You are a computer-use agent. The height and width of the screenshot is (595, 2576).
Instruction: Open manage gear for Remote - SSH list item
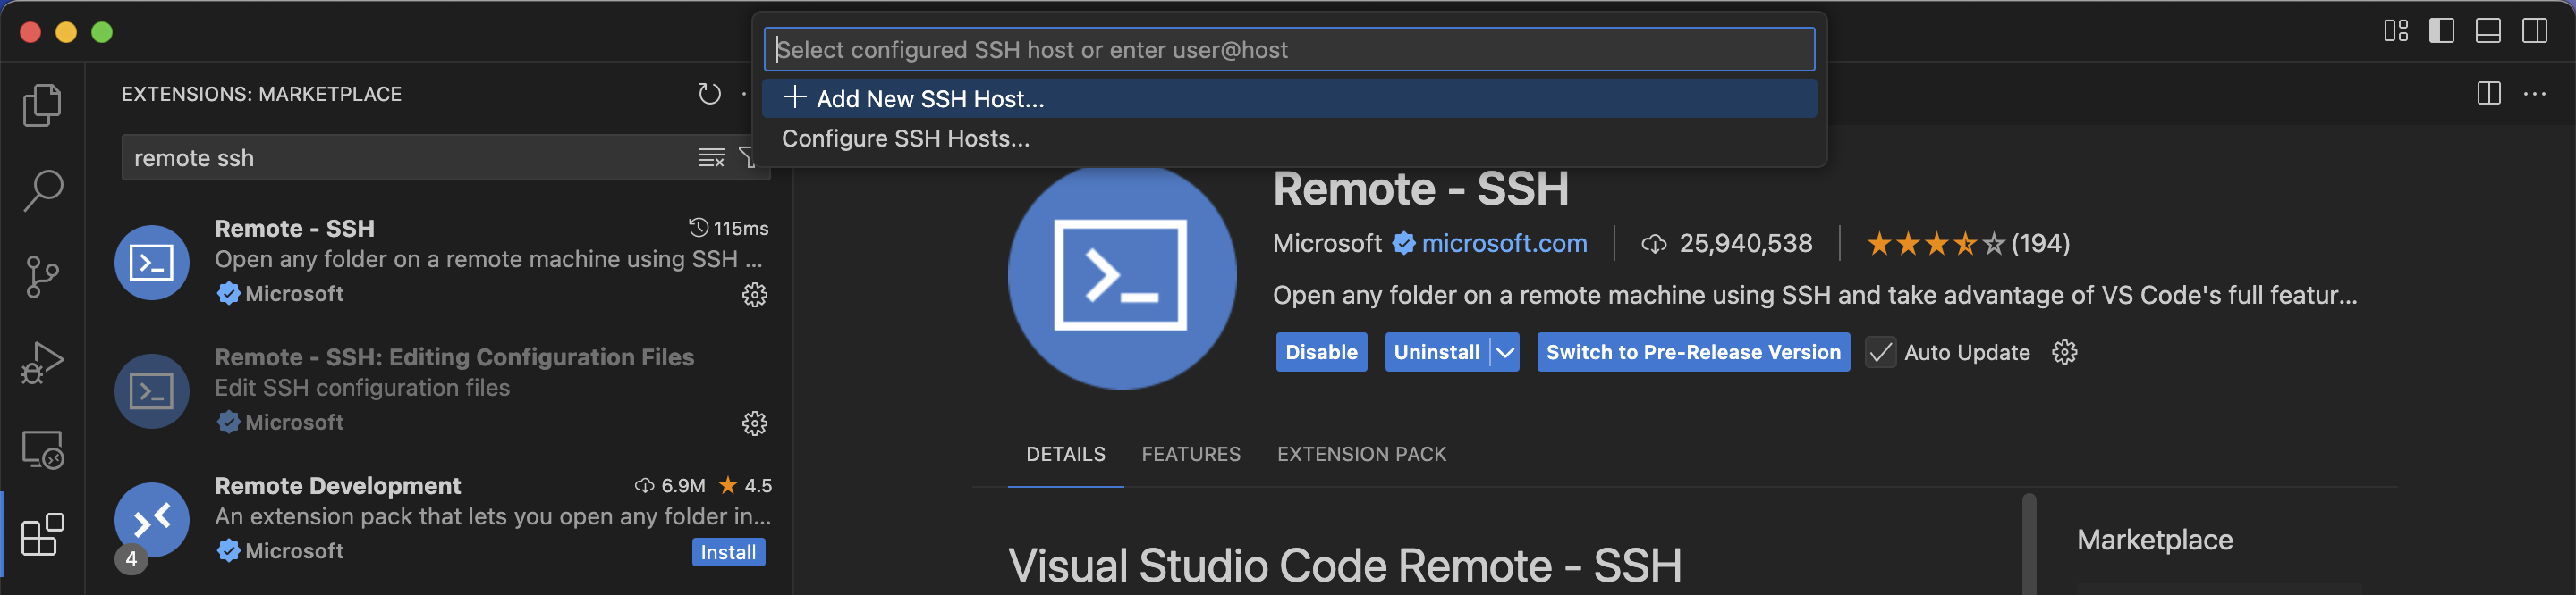coord(754,295)
